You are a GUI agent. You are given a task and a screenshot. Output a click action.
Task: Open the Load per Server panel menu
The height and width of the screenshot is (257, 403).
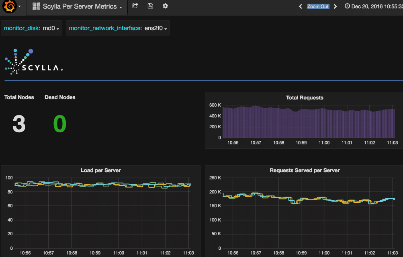100,171
